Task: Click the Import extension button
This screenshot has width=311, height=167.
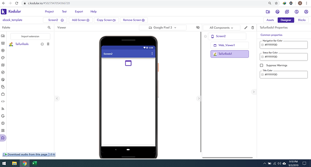Action: point(30,36)
